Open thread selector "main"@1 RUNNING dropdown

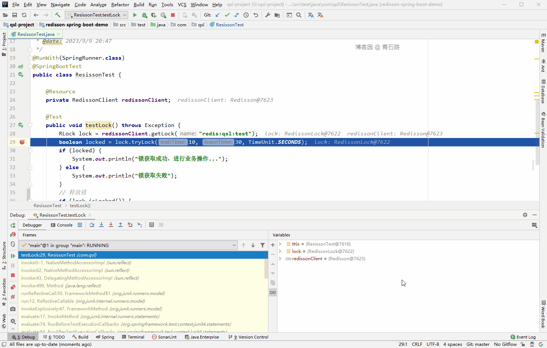[x=129, y=245]
